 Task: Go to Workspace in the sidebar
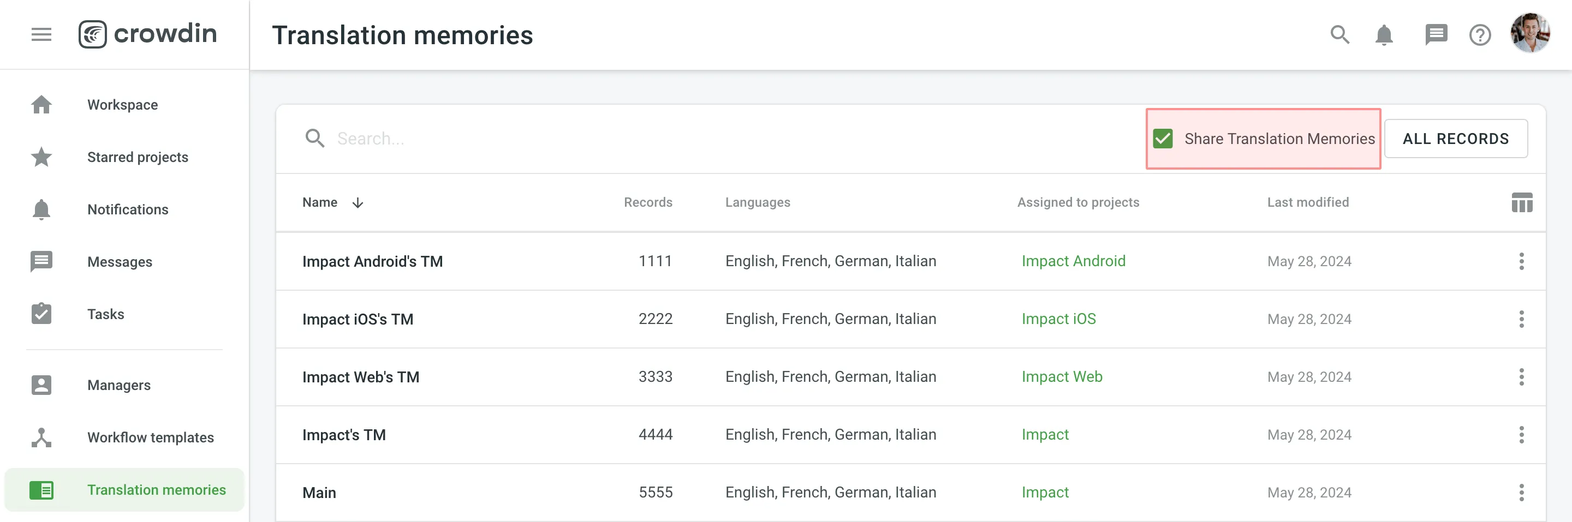pos(124,104)
